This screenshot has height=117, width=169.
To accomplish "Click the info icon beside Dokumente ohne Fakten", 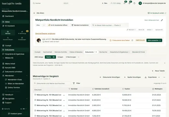I will click(132, 41).
